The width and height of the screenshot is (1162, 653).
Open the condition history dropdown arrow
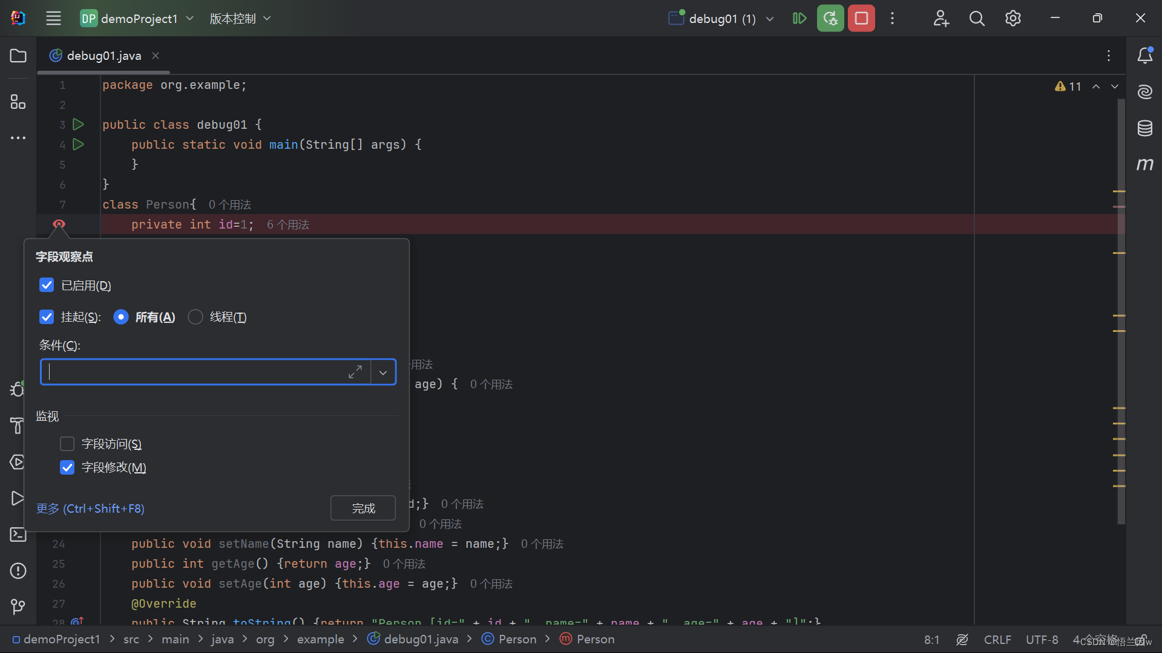tap(383, 372)
